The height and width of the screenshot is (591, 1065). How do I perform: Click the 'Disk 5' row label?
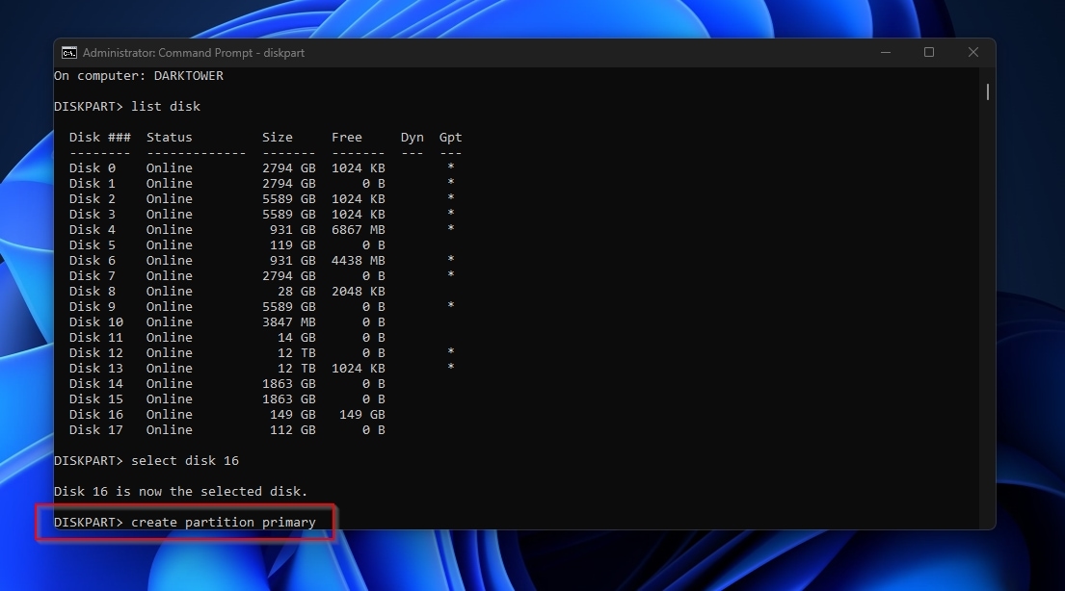93,244
